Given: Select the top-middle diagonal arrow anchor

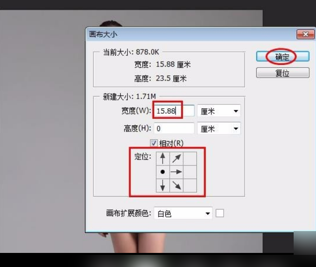Looking at the screenshot, I should (x=176, y=158).
